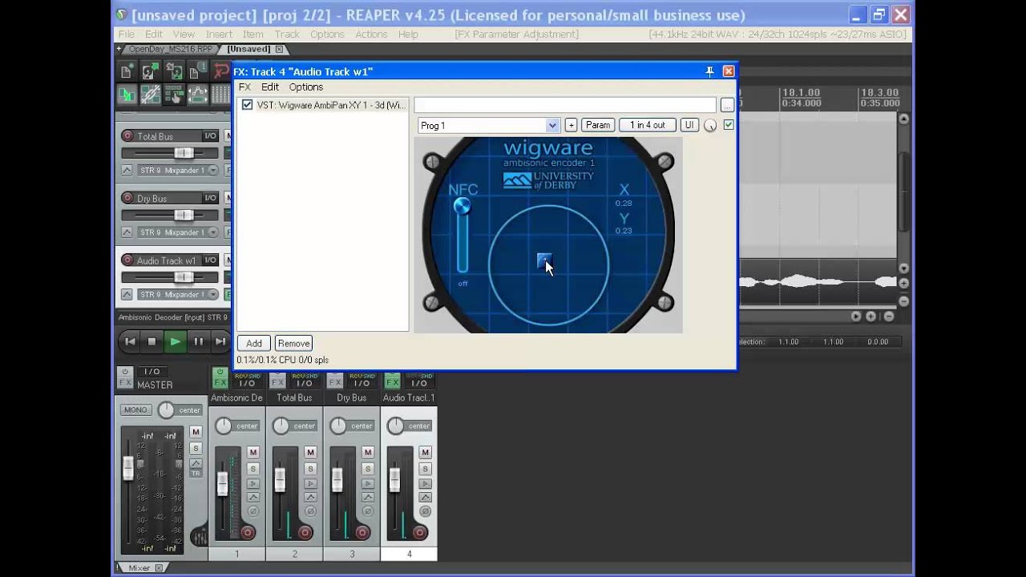The height and width of the screenshot is (577, 1026).
Task: Mute the Master track in mixer
Action: (196, 432)
